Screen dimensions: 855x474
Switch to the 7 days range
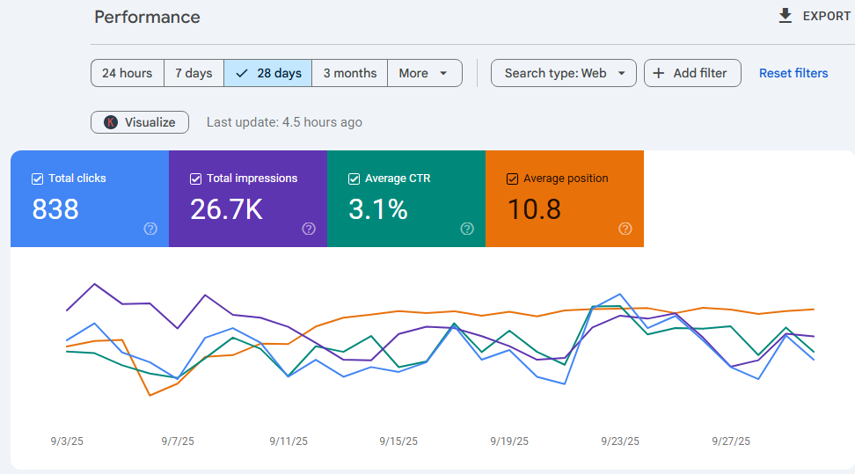coord(194,73)
